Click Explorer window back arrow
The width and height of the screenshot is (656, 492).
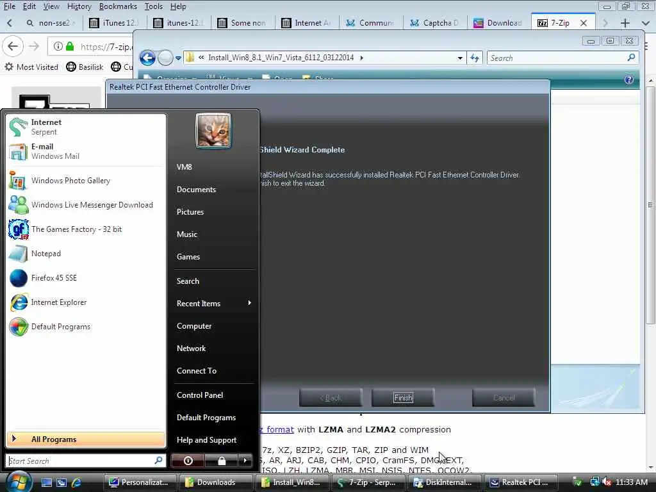tap(148, 58)
